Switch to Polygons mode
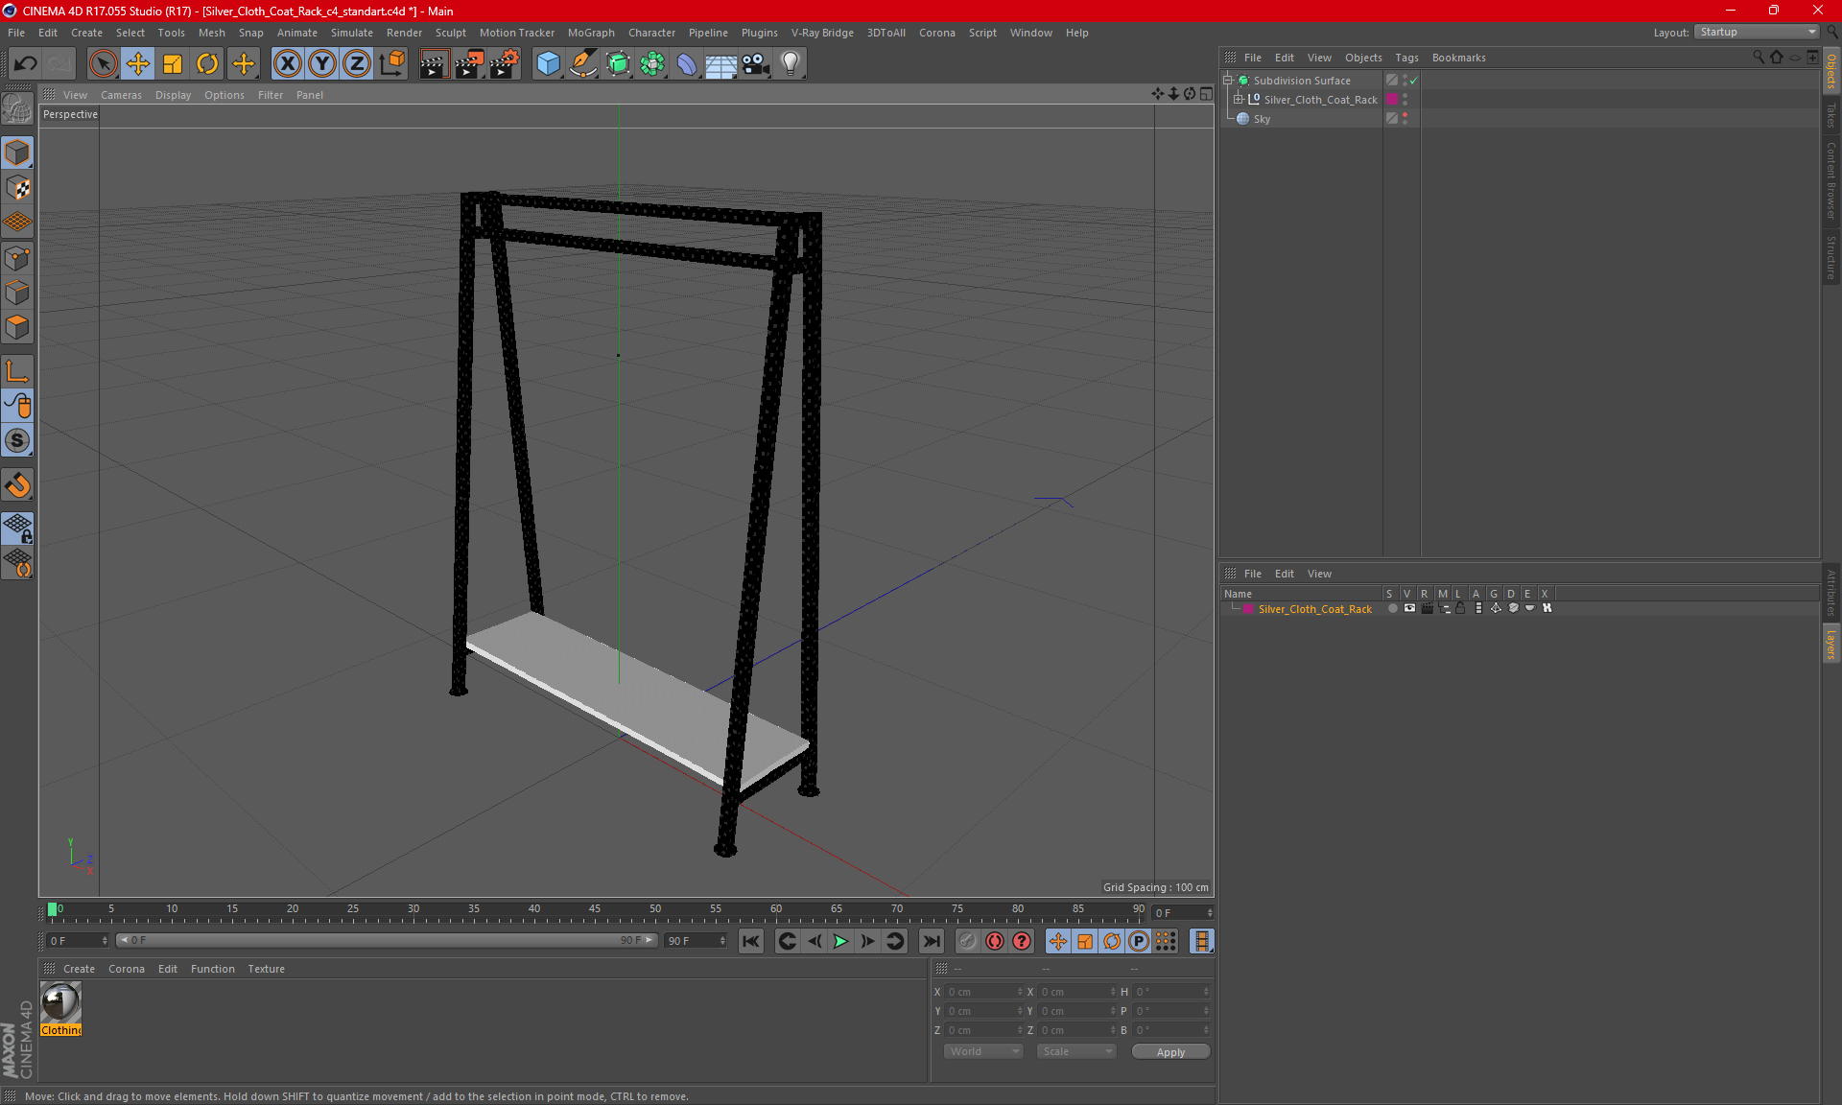This screenshot has height=1105, width=1842. coord(17,327)
